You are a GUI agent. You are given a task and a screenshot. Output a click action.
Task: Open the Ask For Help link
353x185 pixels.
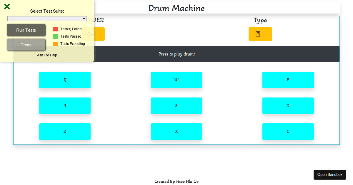pyautogui.click(x=47, y=55)
